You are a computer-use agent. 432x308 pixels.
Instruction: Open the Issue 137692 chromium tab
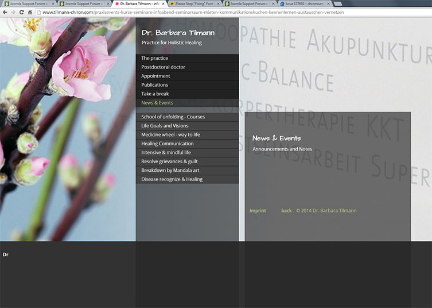(x=304, y=4)
